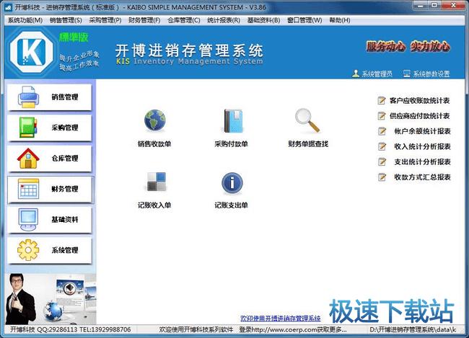Open 收款方式汇总报表 link
The width and height of the screenshot is (469, 338).
point(422,177)
